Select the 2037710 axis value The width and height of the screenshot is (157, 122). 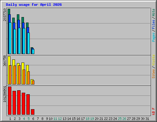[x=5, y=15]
